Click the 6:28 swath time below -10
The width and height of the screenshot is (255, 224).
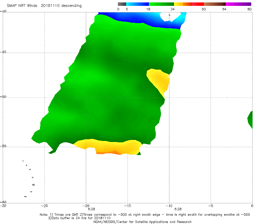pyautogui.click(x=178, y=209)
